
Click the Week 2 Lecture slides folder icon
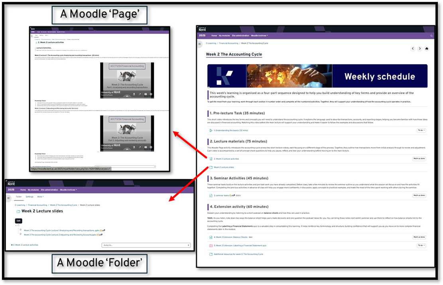click(x=211, y=167)
